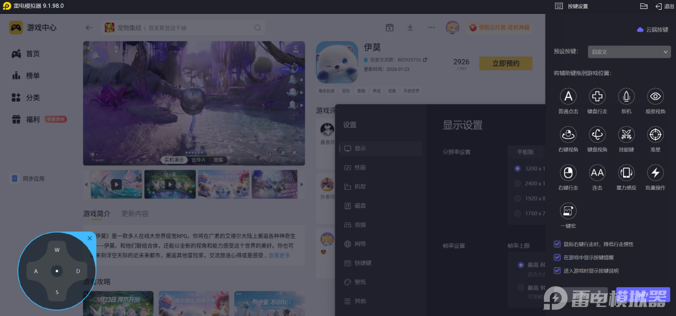Select the 1760 resolution radio option
676x316 pixels.
point(518,213)
